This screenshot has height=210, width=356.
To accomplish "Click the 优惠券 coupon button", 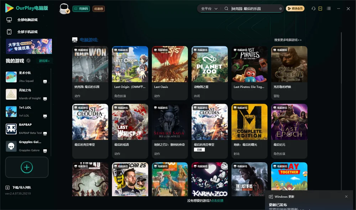I will click(x=99, y=9).
